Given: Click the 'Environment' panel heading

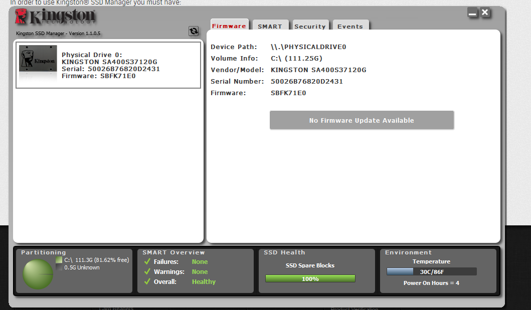Looking at the screenshot, I should pos(409,252).
